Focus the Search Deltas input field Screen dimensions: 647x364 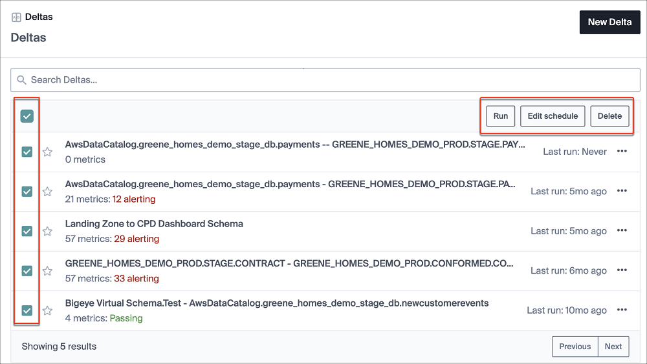coord(325,80)
